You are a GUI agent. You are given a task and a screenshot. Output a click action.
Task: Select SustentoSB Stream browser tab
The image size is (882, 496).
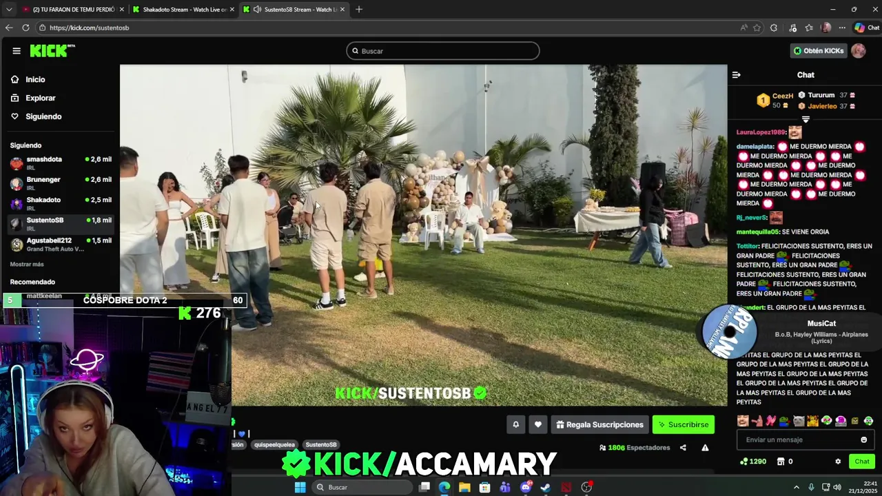point(294,10)
